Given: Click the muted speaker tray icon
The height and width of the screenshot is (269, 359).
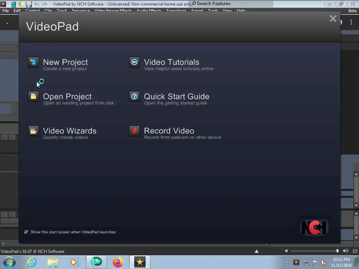Looking at the screenshot, I should click(324, 263).
